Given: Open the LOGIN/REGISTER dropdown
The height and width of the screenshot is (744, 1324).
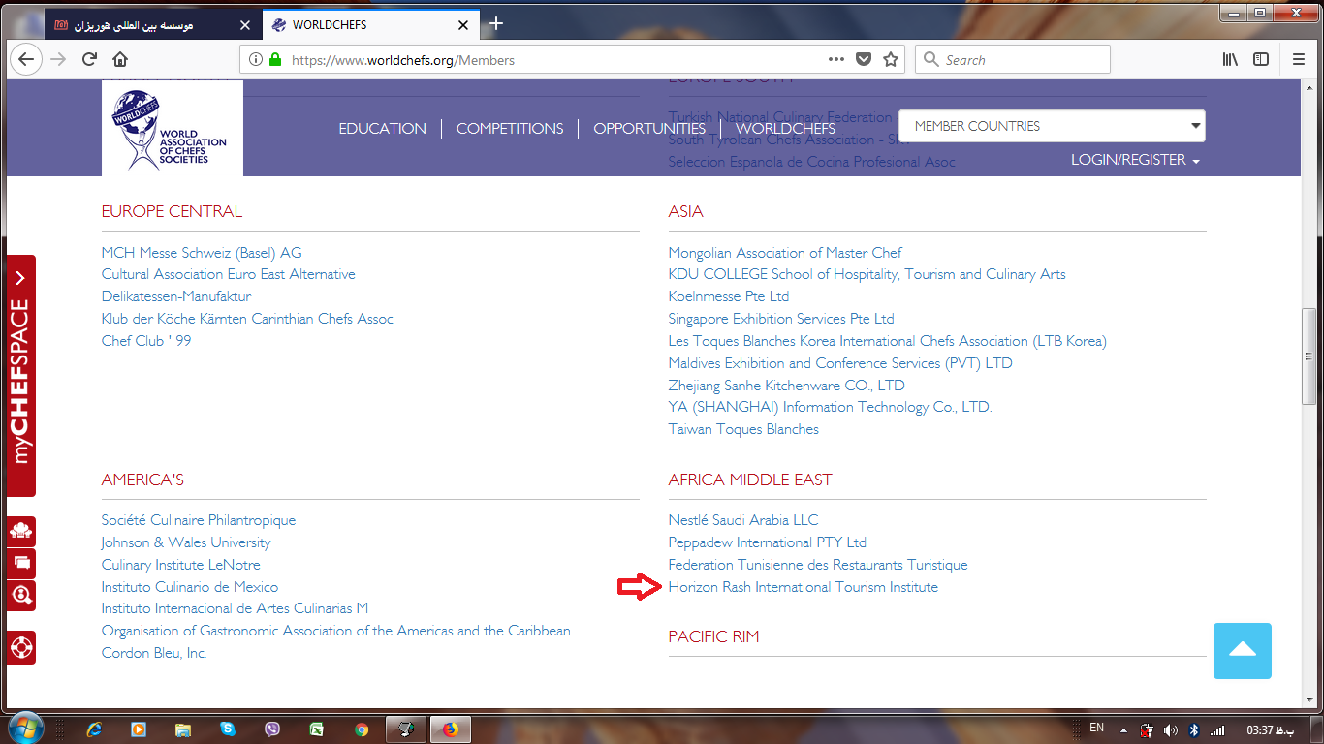Looking at the screenshot, I should click(1135, 160).
